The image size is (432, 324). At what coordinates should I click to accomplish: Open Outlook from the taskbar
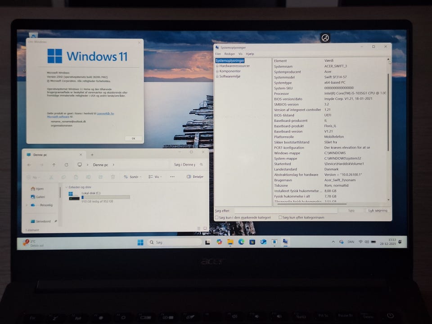pyautogui.click(x=263, y=242)
